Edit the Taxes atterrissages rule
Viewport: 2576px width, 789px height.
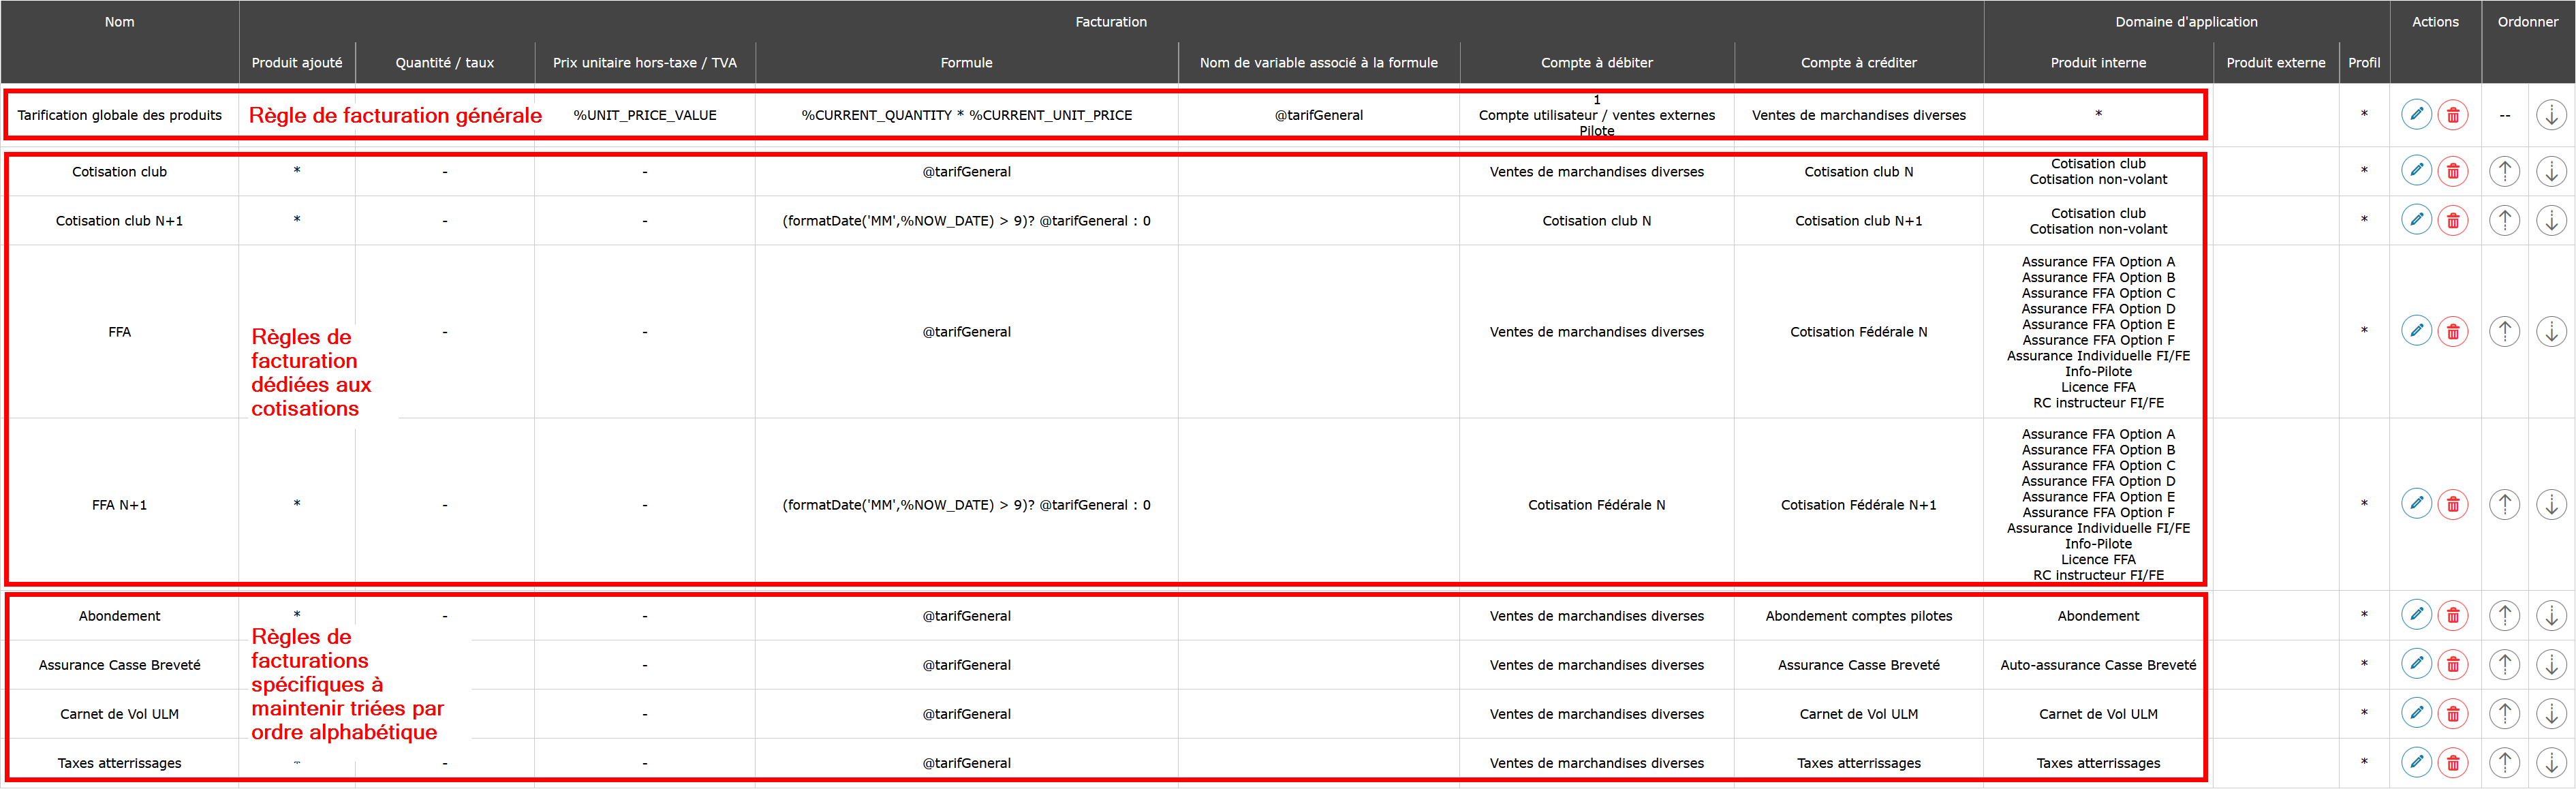(2416, 762)
